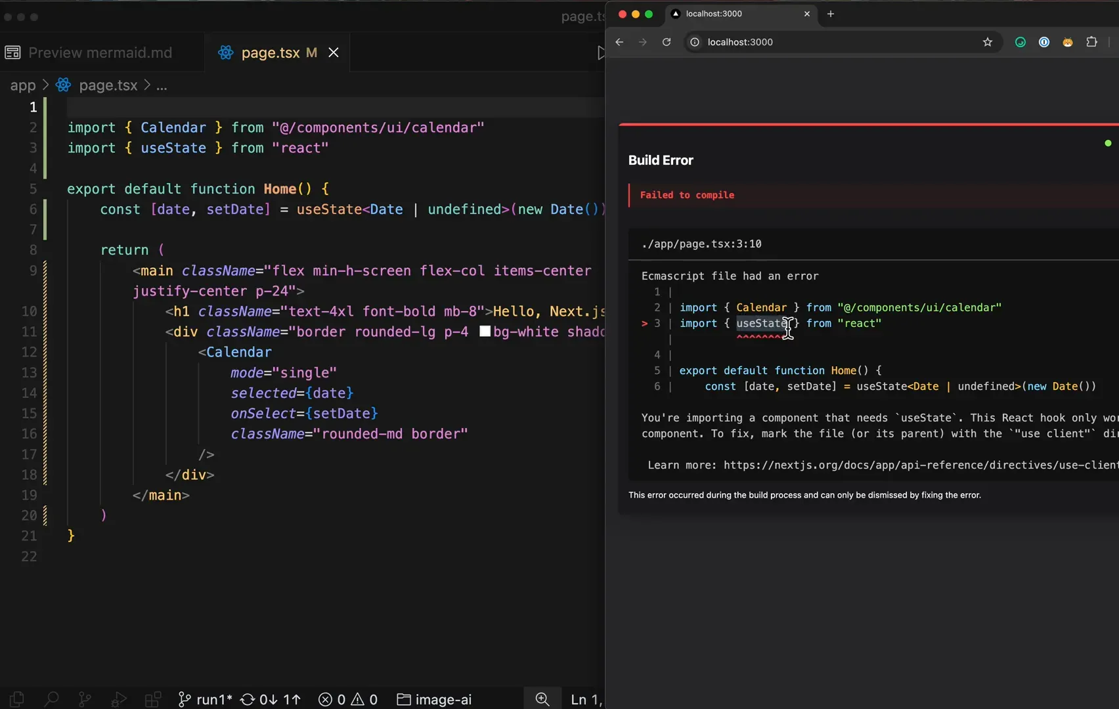Click run1* git branch in status bar

click(x=206, y=699)
